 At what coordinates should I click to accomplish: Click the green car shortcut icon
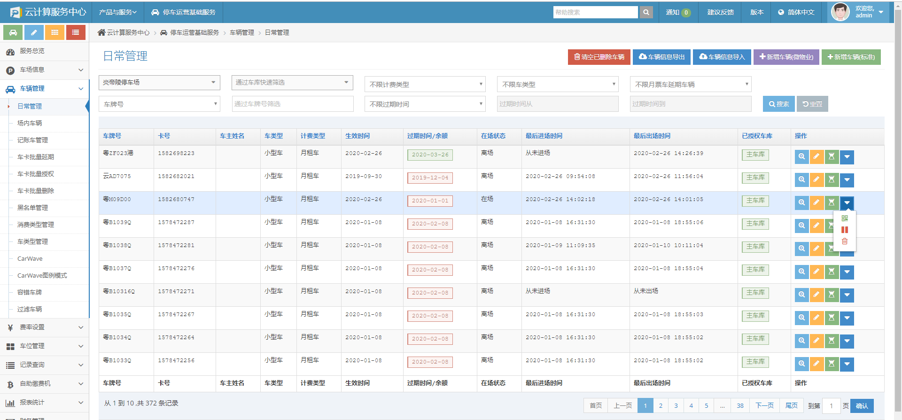point(13,32)
